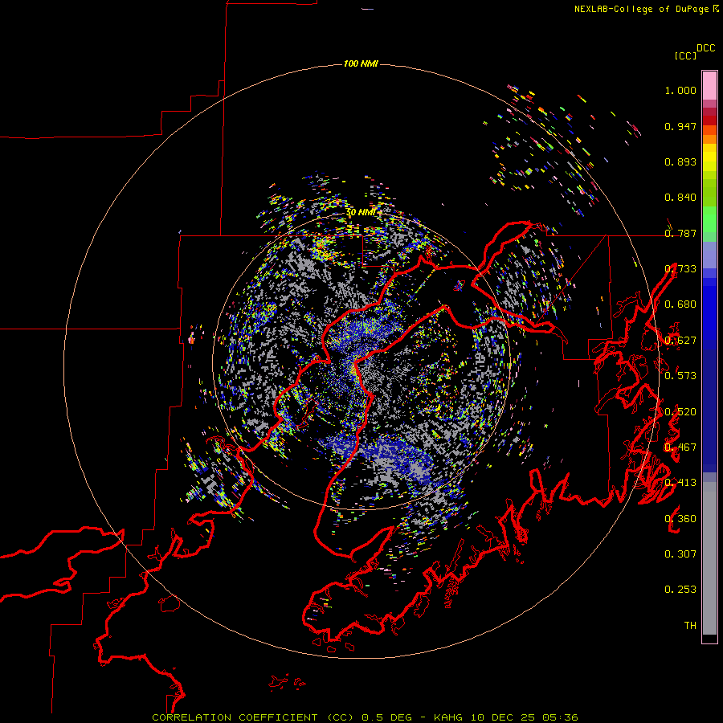Pick the lavender segment near 0.733

point(709,255)
